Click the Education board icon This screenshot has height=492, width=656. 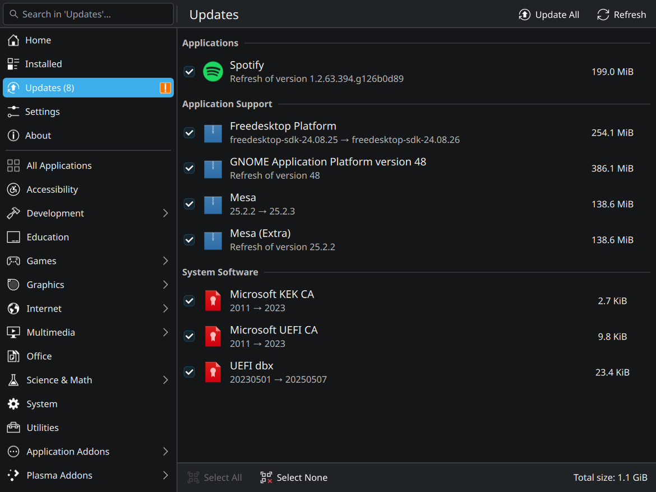[13, 237]
